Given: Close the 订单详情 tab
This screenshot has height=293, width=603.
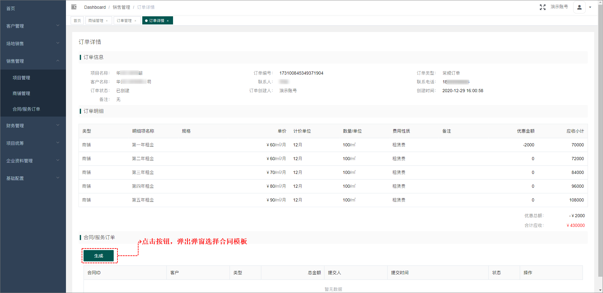Looking at the screenshot, I should [x=168, y=21].
